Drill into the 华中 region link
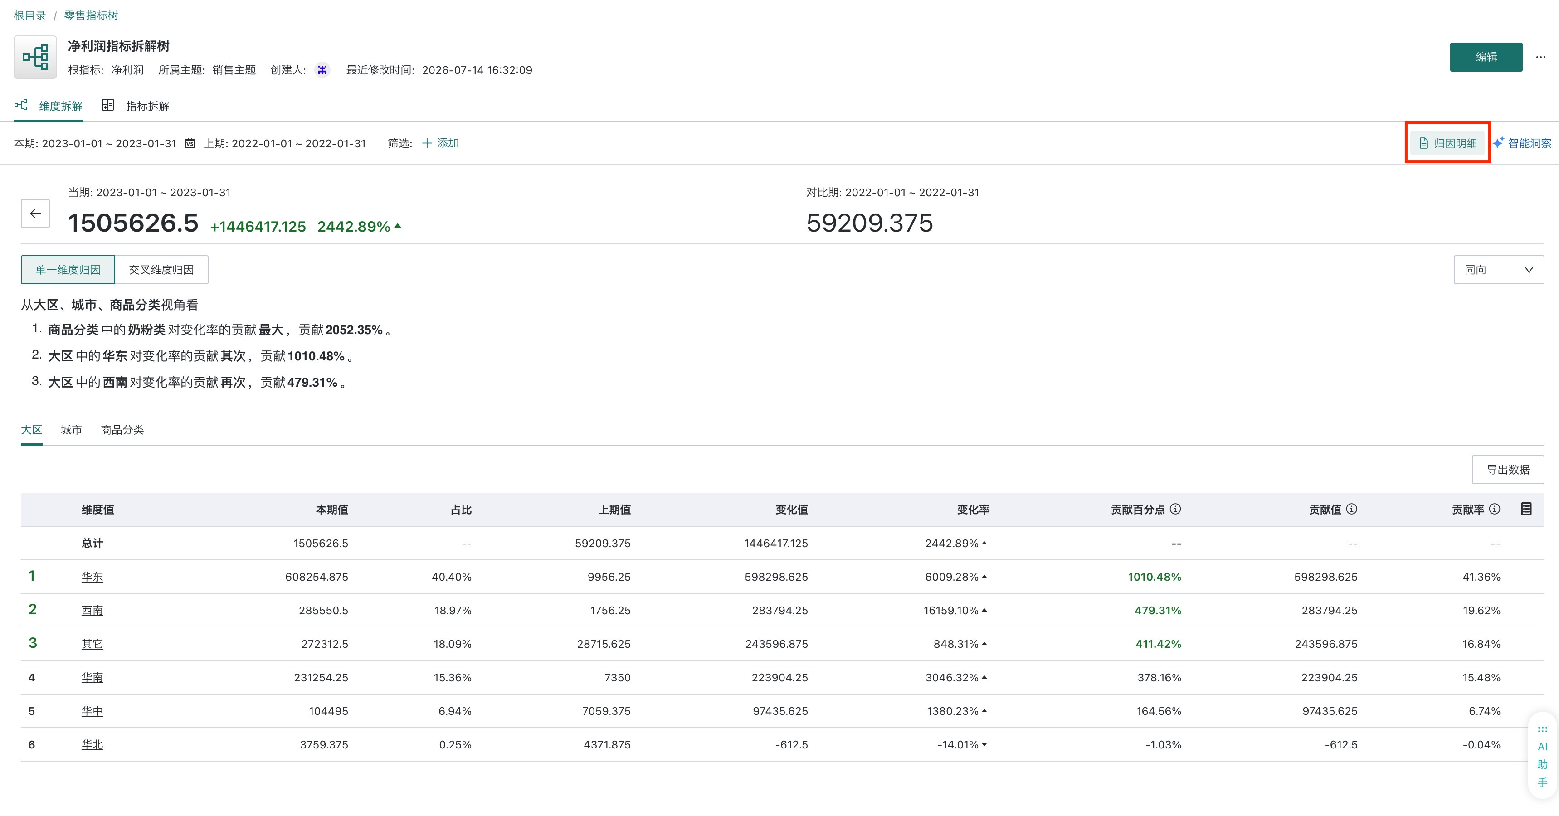Image resolution: width=1559 pixels, height=816 pixels. coord(92,711)
